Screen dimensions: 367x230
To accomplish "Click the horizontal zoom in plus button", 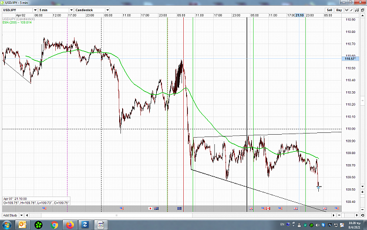I will (x=356, y=215).
